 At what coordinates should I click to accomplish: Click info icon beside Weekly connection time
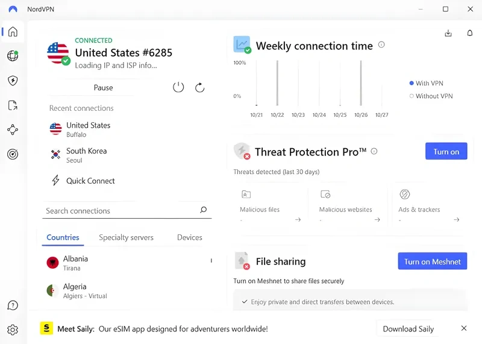(x=381, y=45)
